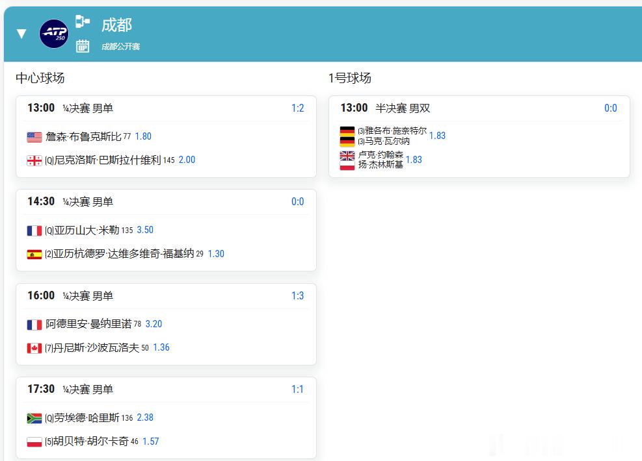This screenshot has width=642, height=461.
Task: Click the ATP 250 logo
Action: [x=54, y=34]
